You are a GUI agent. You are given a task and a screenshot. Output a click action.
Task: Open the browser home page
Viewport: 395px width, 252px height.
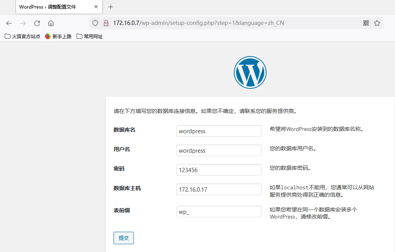coord(51,23)
